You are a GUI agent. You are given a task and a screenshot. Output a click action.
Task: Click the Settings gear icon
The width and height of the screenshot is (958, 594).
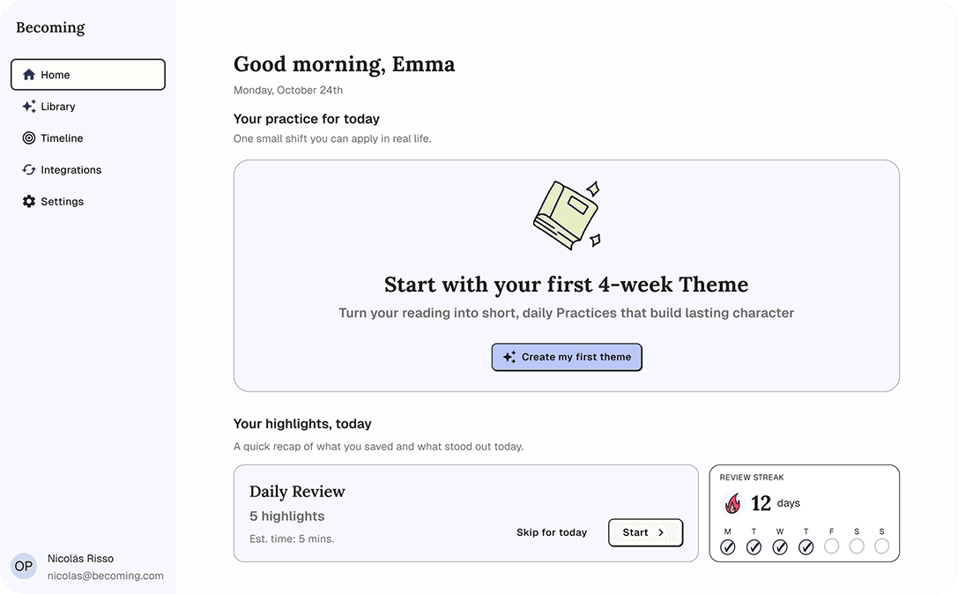[x=29, y=202]
